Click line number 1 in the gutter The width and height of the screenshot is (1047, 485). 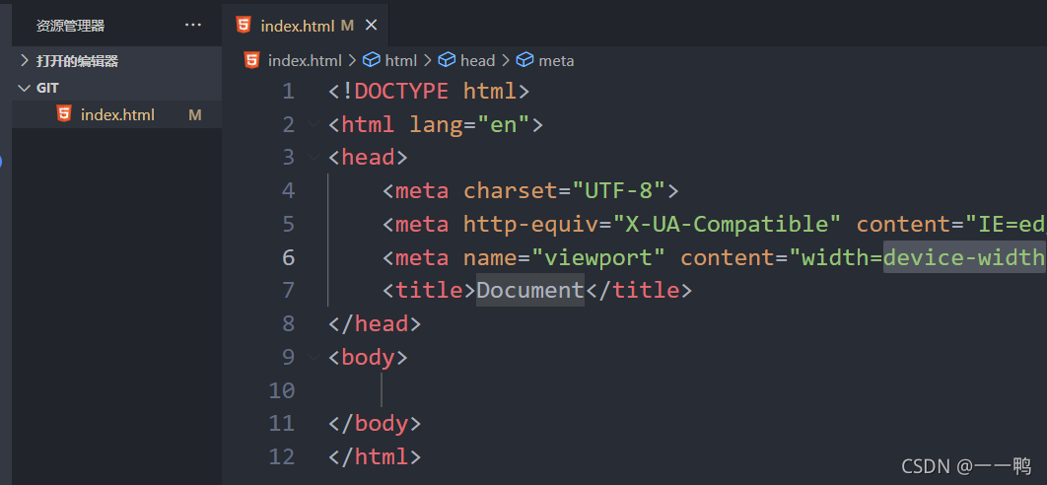click(x=288, y=91)
